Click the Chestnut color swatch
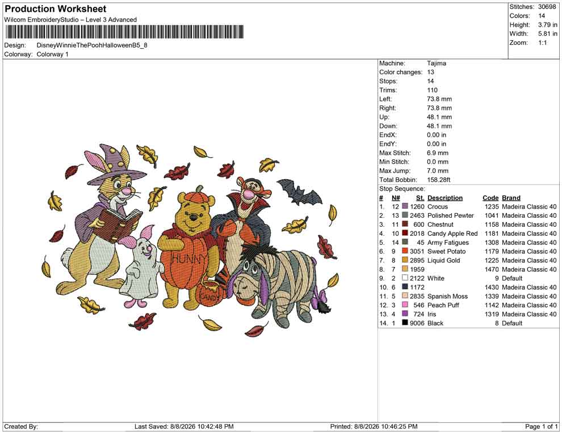This screenshot has height=432, width=562. click(x=405, y=224)
